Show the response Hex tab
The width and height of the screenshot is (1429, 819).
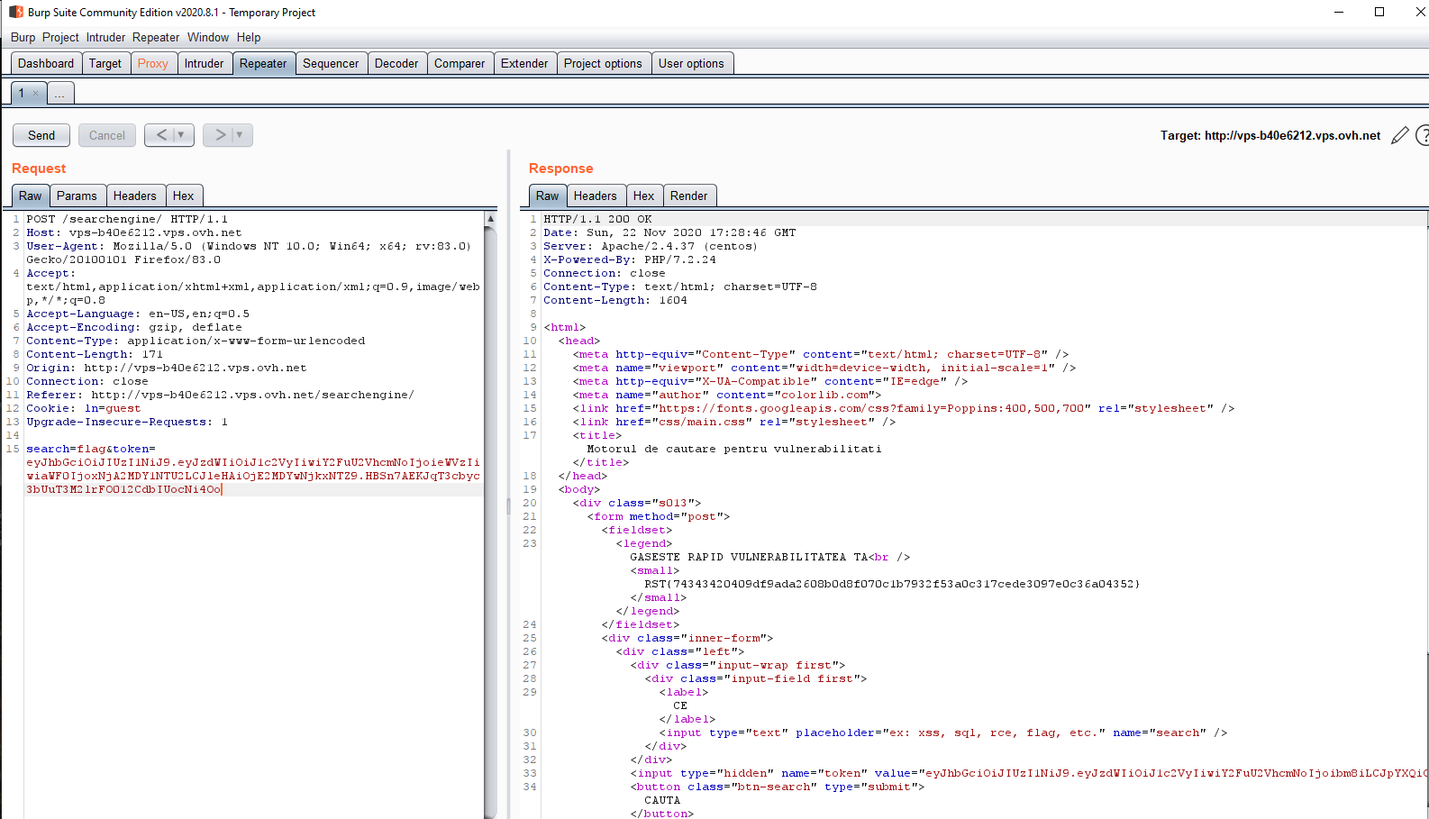(643, 196)
